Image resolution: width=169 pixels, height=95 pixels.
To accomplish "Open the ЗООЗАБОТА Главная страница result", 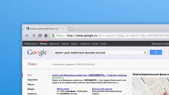I will [x=89, y=75].
